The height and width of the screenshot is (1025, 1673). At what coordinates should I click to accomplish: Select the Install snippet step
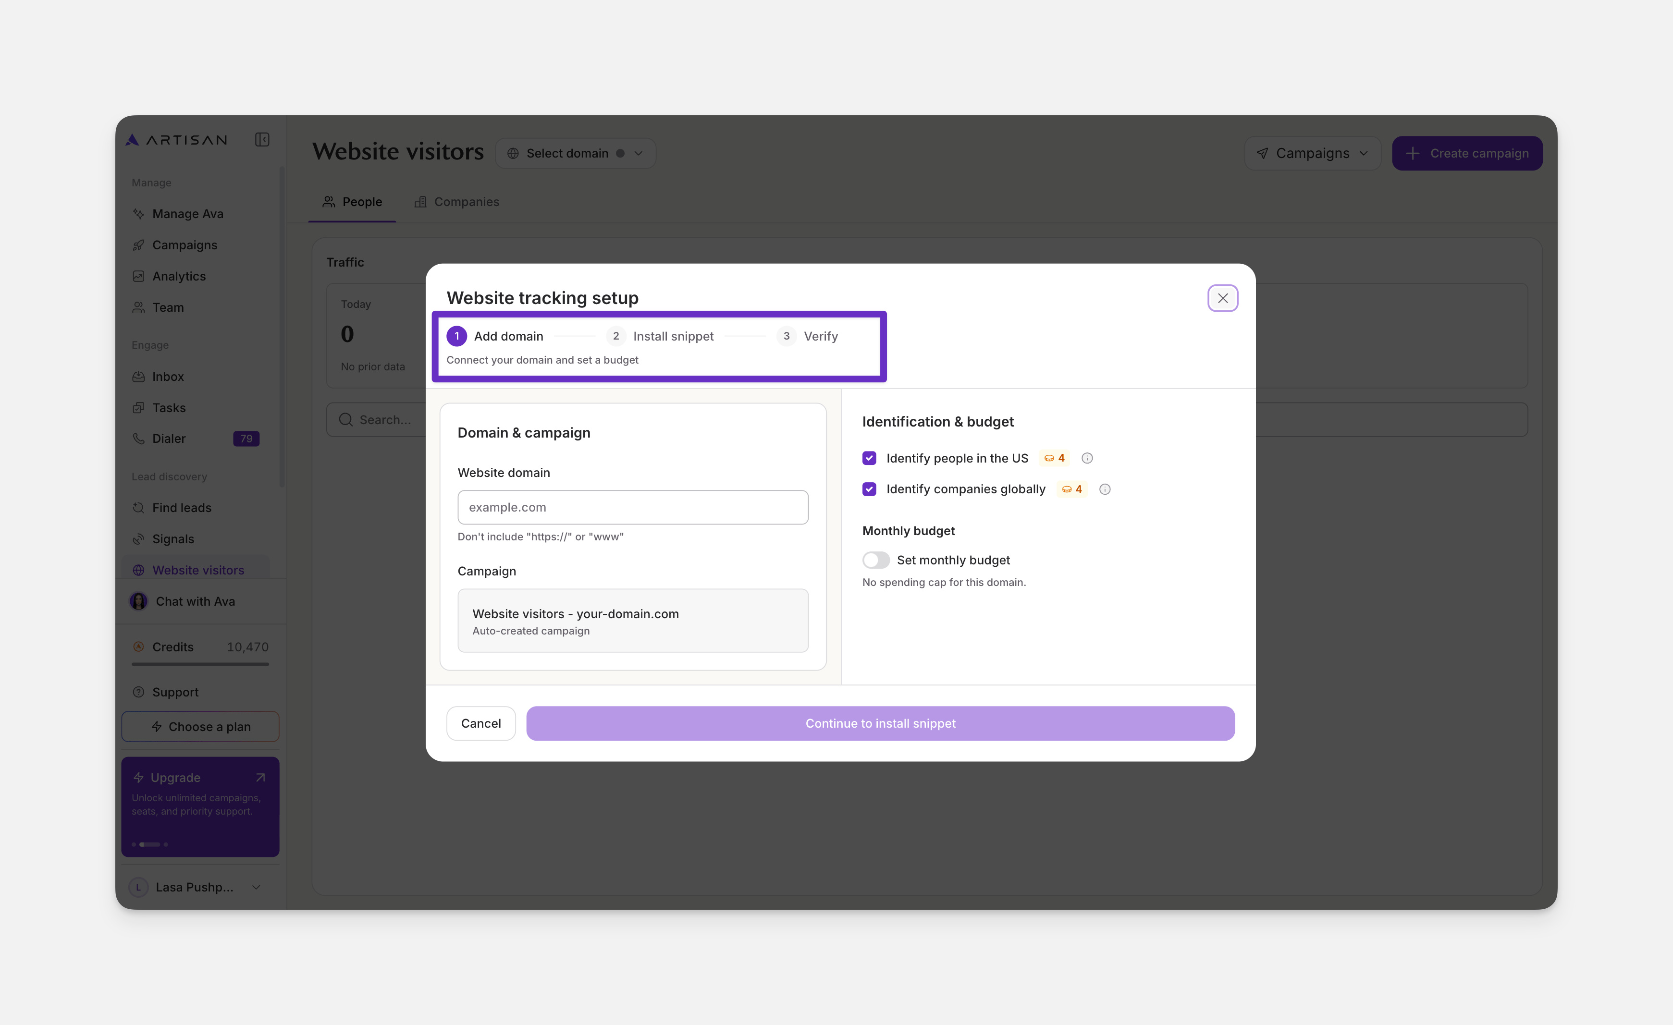[660, 336]
